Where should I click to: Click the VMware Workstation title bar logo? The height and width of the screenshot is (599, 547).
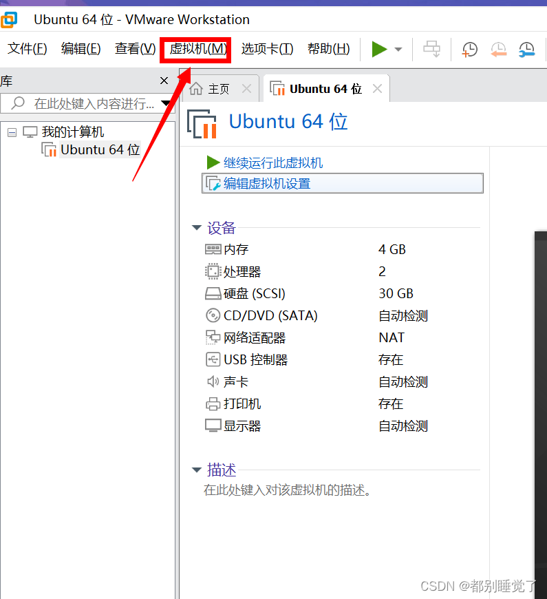(9, 20)
